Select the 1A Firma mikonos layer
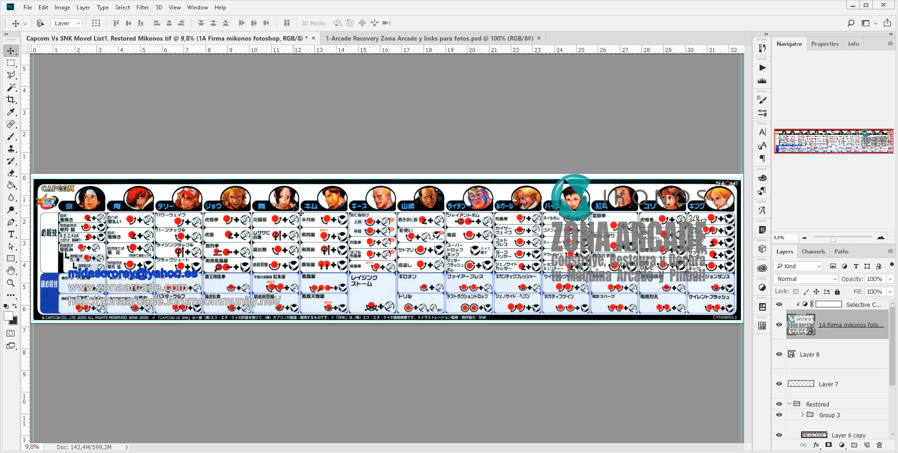This screenshot has width=898, height=453. pos(850,325)
